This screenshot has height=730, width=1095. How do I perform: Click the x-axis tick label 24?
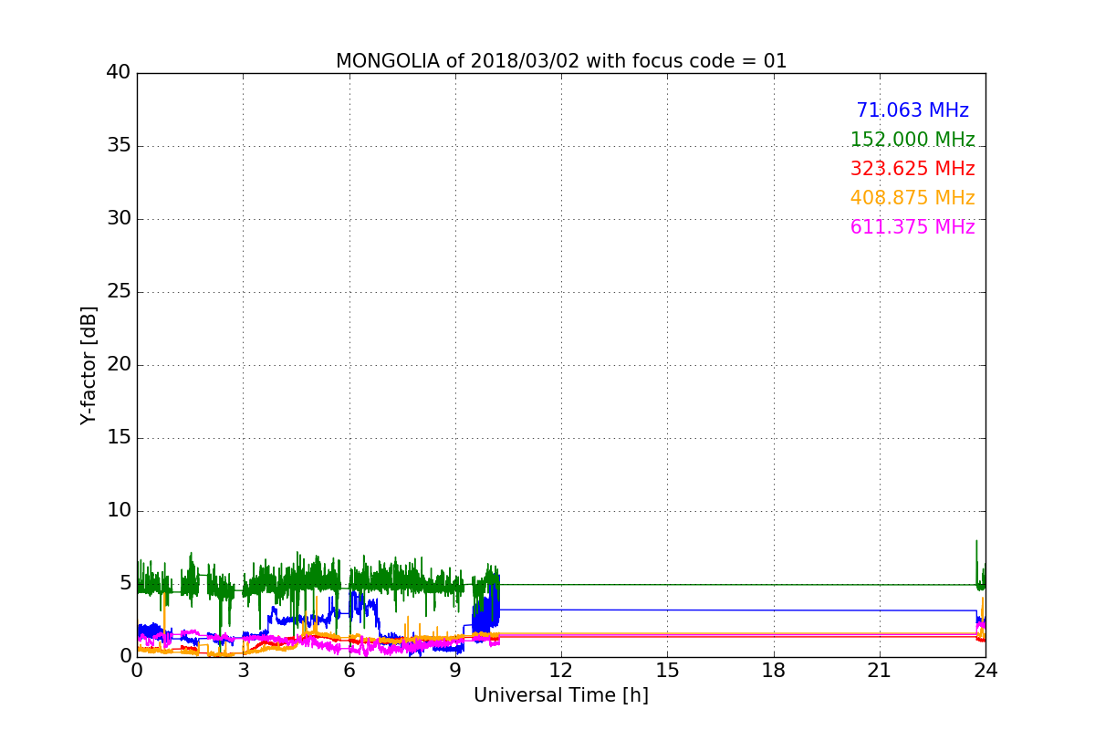click(x=985, y=670)
